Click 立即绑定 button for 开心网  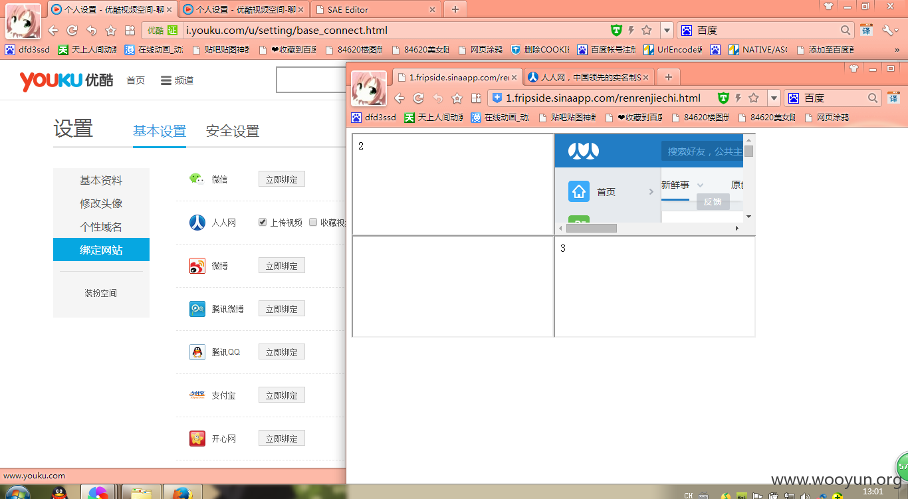point(282,439)
